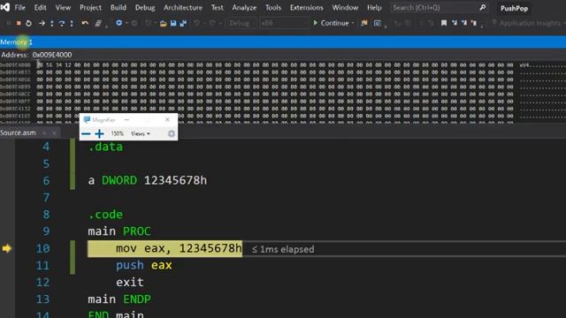
Task: Open the Navigate Backward dropdown arrow
Action: (126, 23)
